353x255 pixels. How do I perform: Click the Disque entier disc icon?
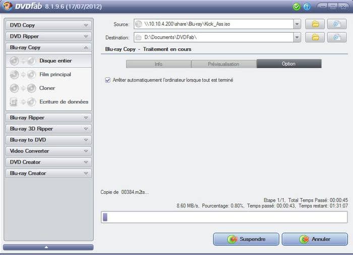click(23, 61)
